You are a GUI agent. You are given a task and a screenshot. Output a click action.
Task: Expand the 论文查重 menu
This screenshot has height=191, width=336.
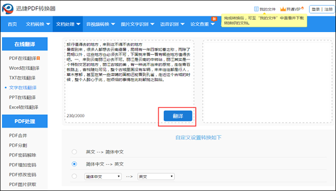[x=203, y=24]
